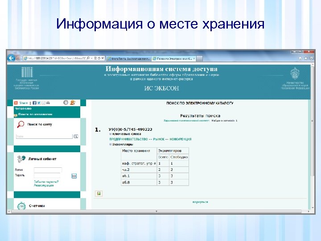The width and height of the screenshot is (321, 241).
Task: Share page via Facebook icon
Action: pos(34,103)
